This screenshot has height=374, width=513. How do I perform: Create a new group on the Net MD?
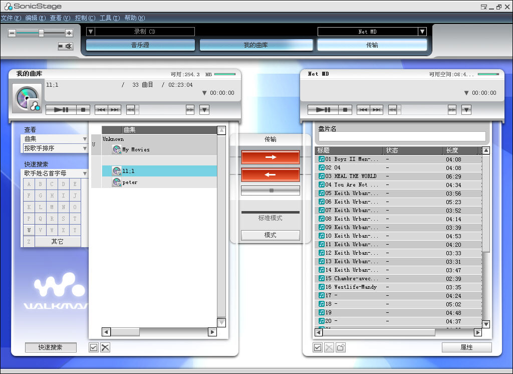pyautogui.click(x=341, y=347)
